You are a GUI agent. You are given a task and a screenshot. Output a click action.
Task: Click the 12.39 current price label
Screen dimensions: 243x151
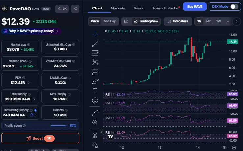pos(232,42)
